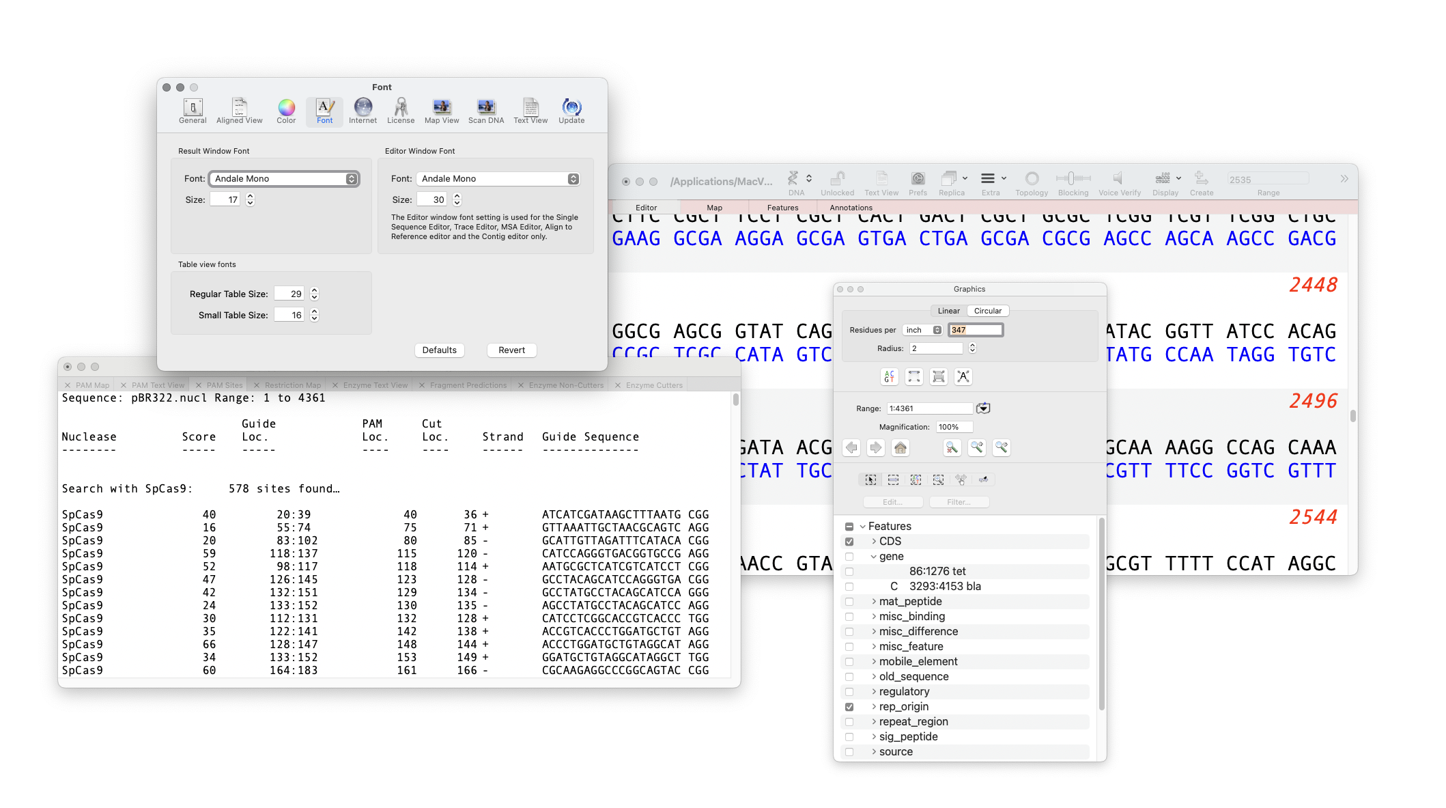Switch to the Circular graphics tab

[987, 311]
